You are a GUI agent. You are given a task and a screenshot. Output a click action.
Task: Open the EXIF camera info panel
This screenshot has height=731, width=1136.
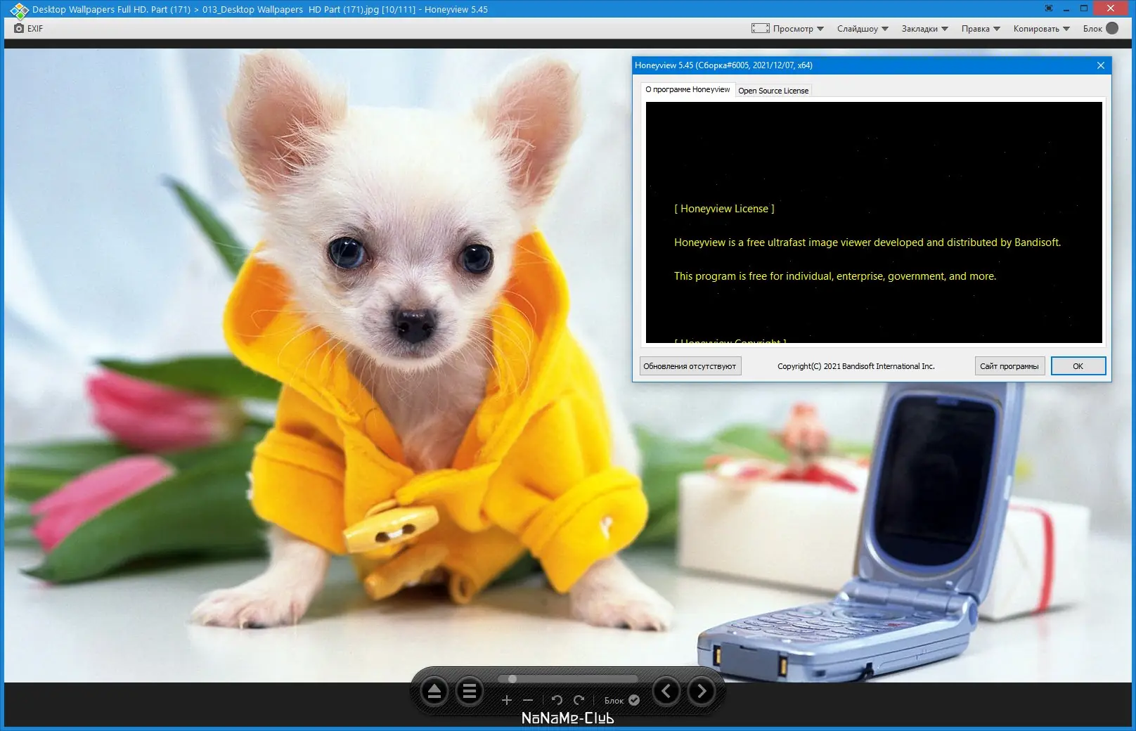click(28, 29)
